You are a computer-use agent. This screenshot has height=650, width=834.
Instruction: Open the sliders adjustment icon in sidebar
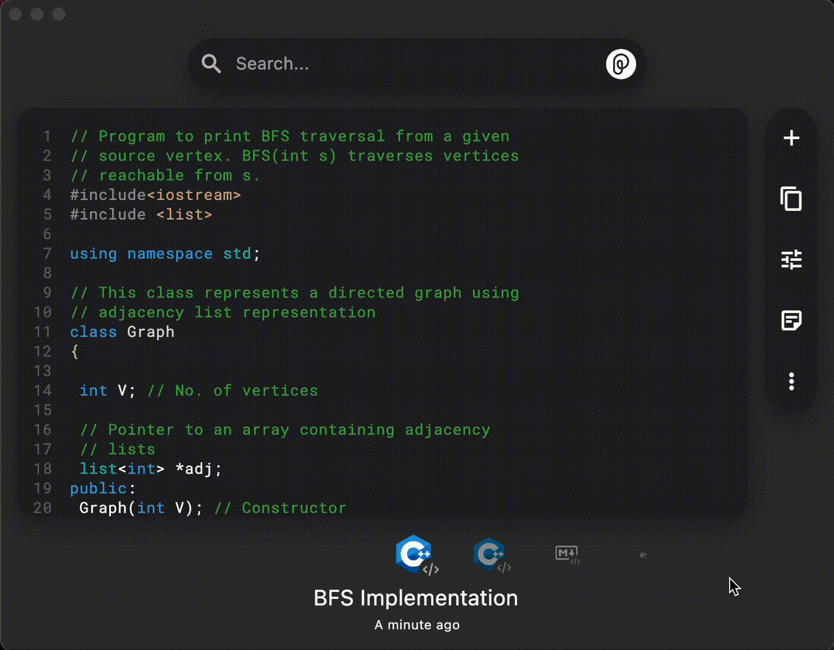(x=791, y=259)
